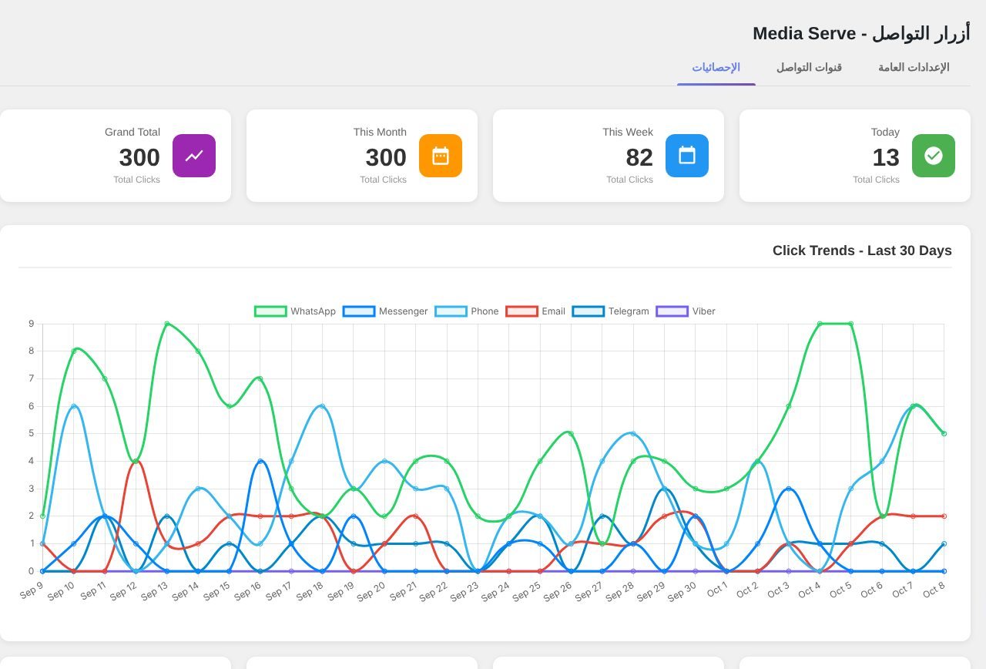This screenshot has height=669, width=986.
Task: Toggle the Viber series legend box
Action: [x=672, y=311]
